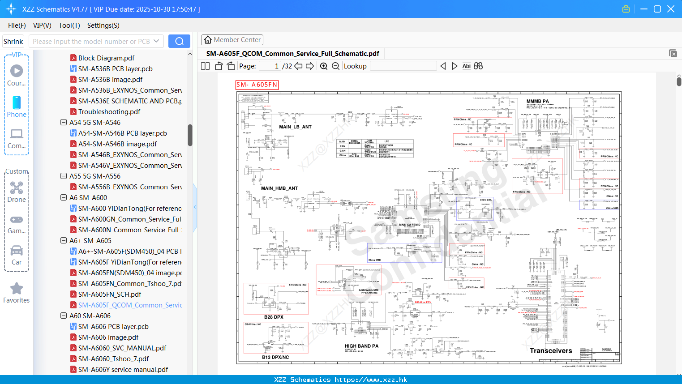
Task: Select highlighted SM-A605F_QCOM_Common_Servic file
Action: click(126, 305)
